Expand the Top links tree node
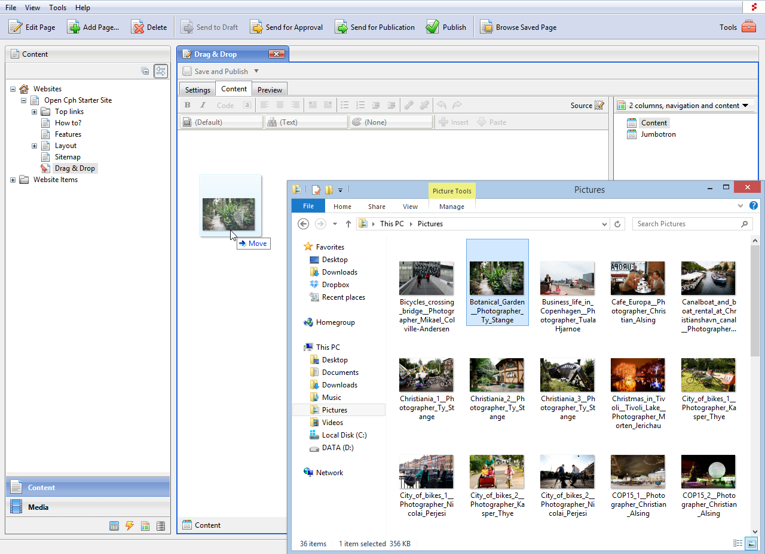Image resolution: width=765 pixels, height=554 pixels. [34, 111]
